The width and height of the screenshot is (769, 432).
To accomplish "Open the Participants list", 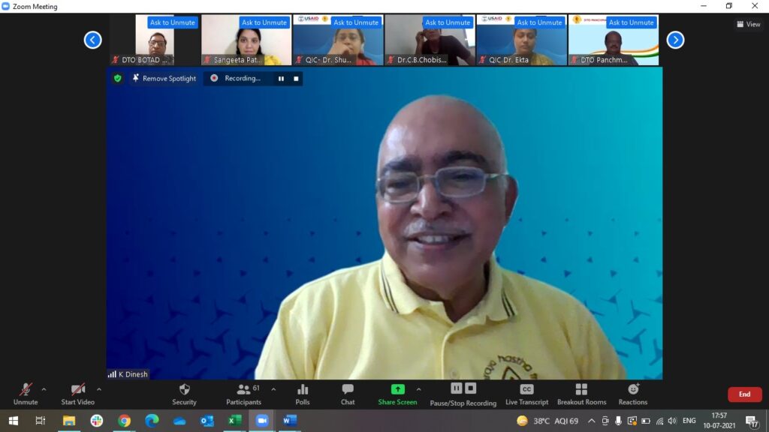I will 243,390.
